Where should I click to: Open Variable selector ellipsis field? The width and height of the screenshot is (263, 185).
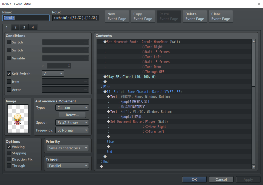point(65,58)
